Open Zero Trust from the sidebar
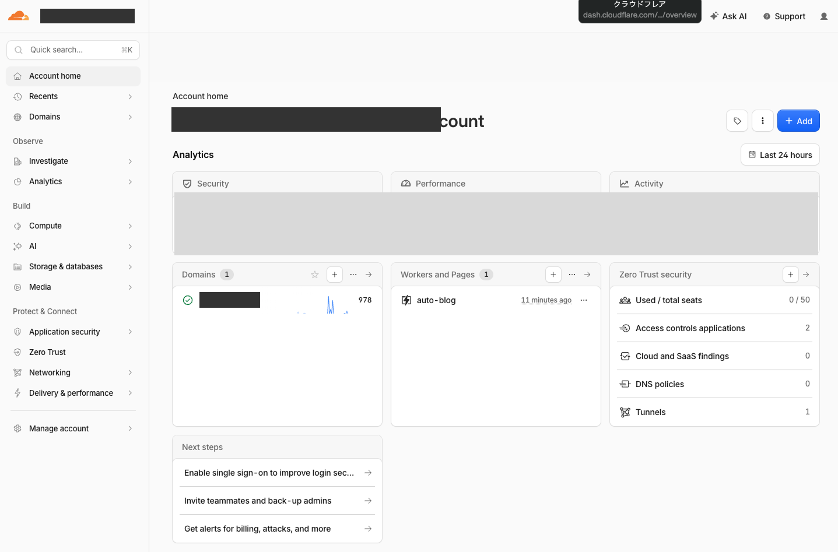The height and width of the screenshot is (552, 838). 73,353
